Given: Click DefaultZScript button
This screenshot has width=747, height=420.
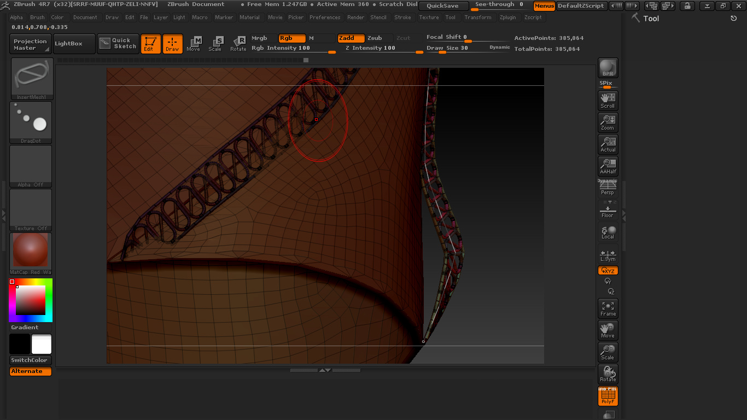Looking at the screenshot, I should click(x=581, y=6).
